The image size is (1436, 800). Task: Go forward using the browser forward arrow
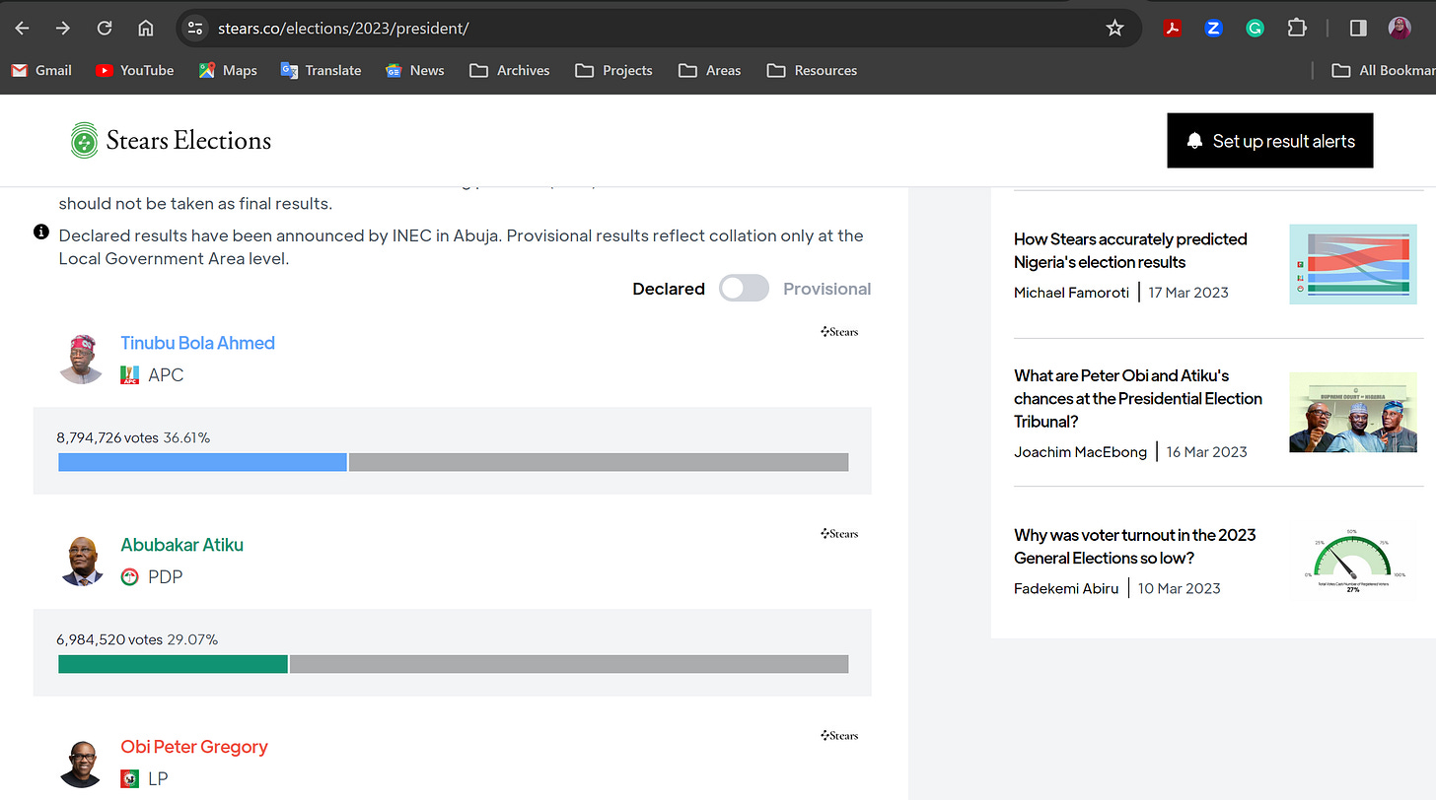tap(63, 28)
